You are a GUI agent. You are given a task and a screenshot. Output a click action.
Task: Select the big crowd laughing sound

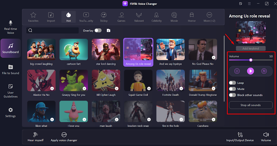(x=41, y=52)
